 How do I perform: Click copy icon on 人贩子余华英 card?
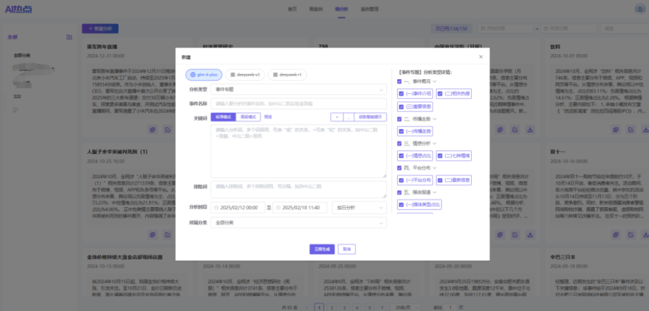click(x=153, y=235)
